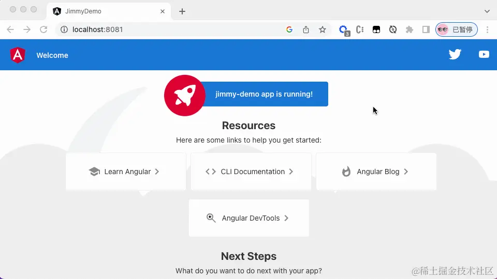Open the Tampermonkey-style black square extension
Image resolution: width=497 pixels, height=279 pixels.
(x=376, y=29)
